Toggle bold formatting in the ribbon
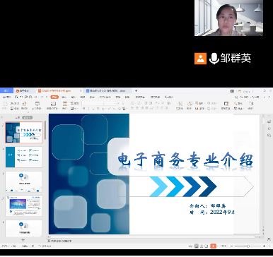The width and height of the screenshot is (273, 257). (x=83, y=109)
